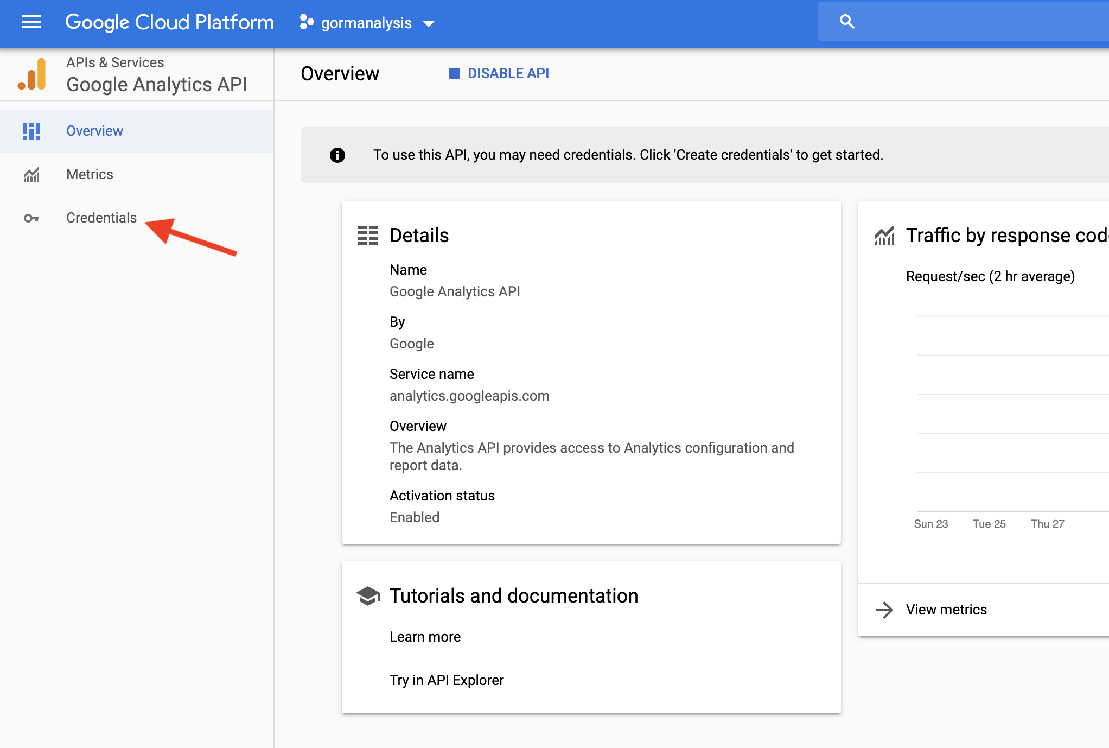This screenshot has width=1109, height=748.
Task: Click the info icon in credentials notice
Action: [x=337, y=155]
